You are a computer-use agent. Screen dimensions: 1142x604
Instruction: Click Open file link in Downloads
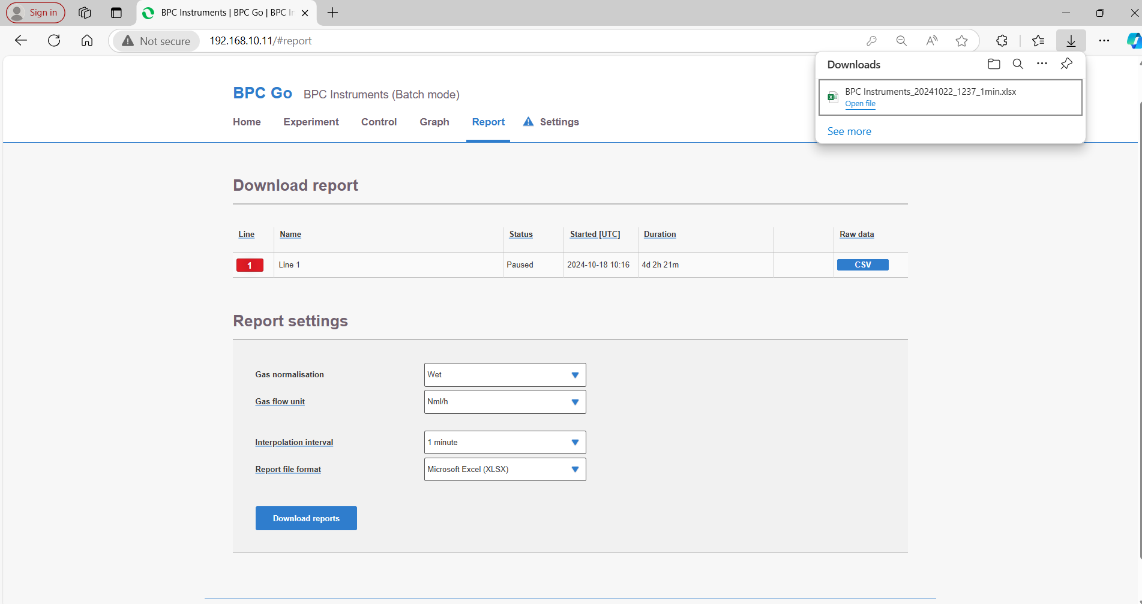(860, 104)
